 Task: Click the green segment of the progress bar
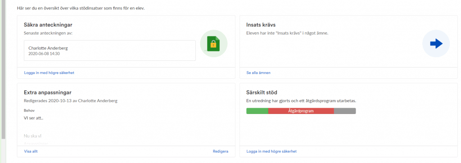[x=257, y=111]
